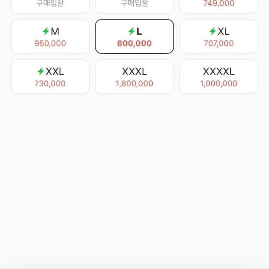Choose the XL size option
Screen dimensions: 269x269
[219, 36]
